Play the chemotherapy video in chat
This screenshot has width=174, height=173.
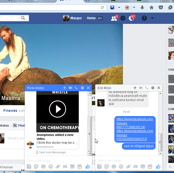(58, 109)
